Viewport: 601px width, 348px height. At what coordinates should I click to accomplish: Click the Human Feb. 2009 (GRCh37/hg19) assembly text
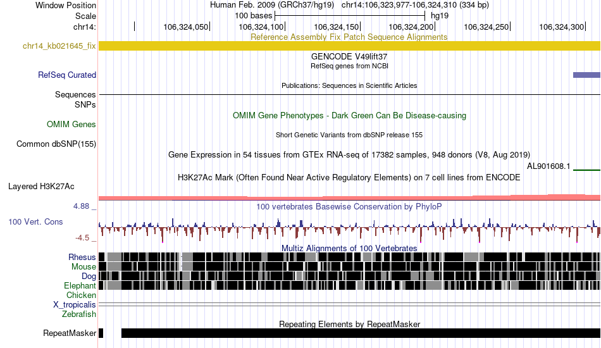click(272, 5)
